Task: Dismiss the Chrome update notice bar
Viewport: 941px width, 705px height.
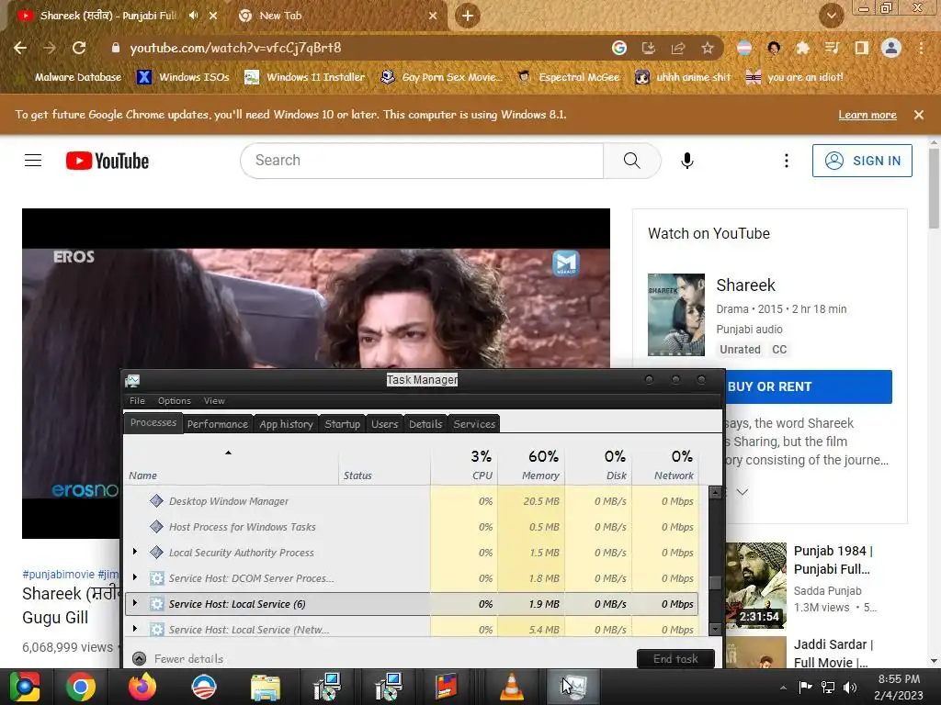Action: point(919,115)
